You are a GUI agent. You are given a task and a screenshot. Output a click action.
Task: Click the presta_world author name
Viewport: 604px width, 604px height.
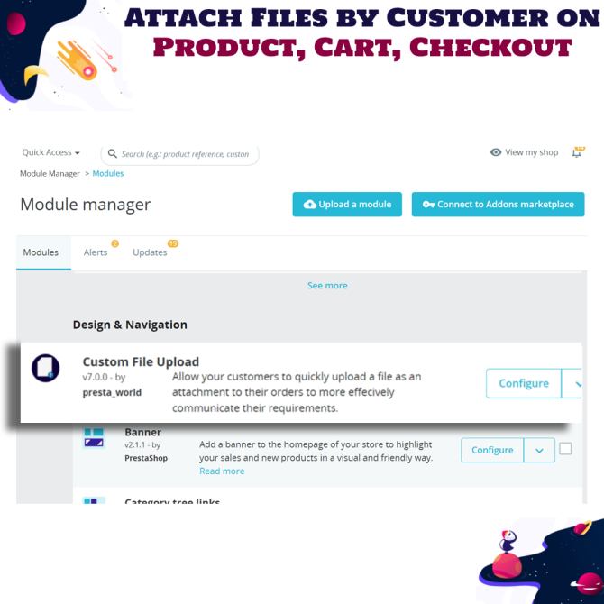(112, 392)
